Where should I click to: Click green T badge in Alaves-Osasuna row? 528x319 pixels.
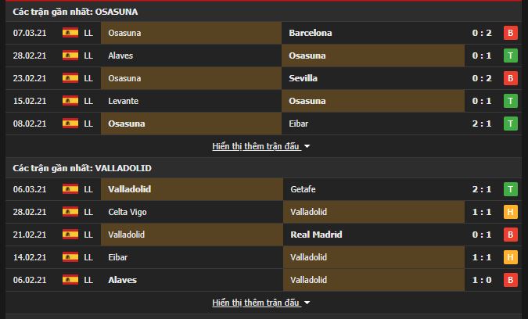tap(511, 56)
